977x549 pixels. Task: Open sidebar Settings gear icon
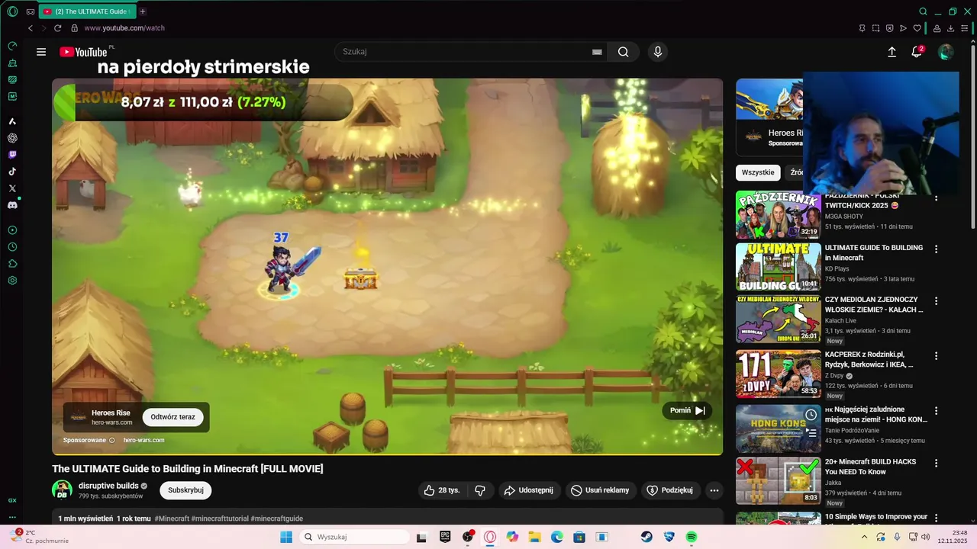[x=12, y=281]
